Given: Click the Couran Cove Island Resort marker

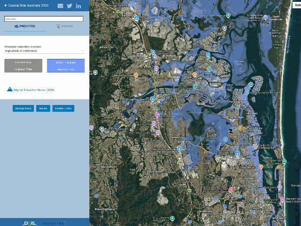Looking at the screenshot, I should [265, 17].
